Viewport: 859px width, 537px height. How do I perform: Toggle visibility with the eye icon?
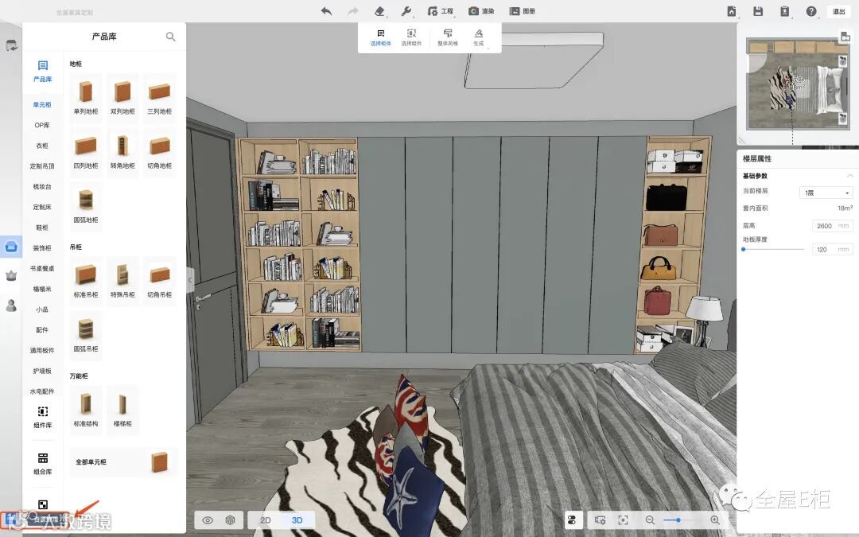pos(208,520)
